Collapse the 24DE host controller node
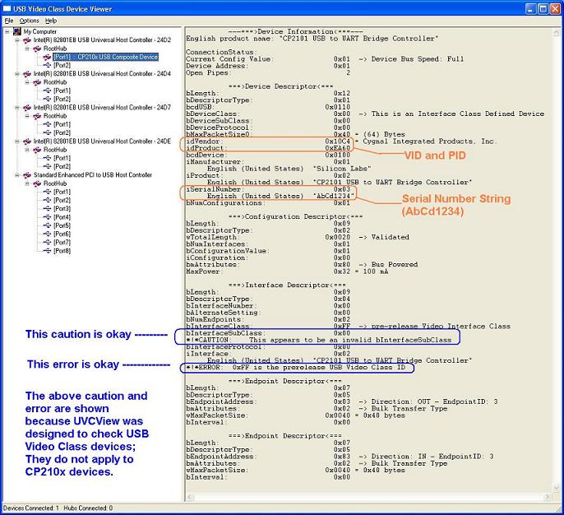 [x=17, y=142]
